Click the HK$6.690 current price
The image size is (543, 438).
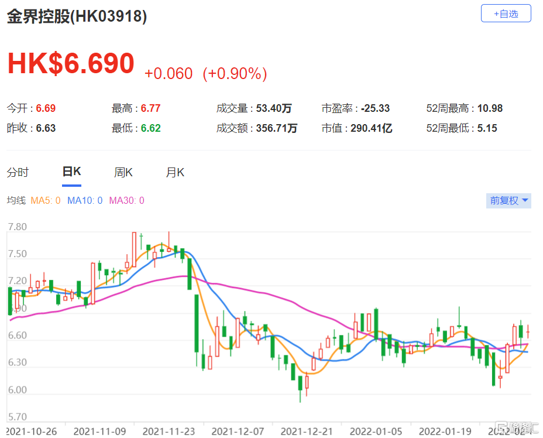[71, 63]
